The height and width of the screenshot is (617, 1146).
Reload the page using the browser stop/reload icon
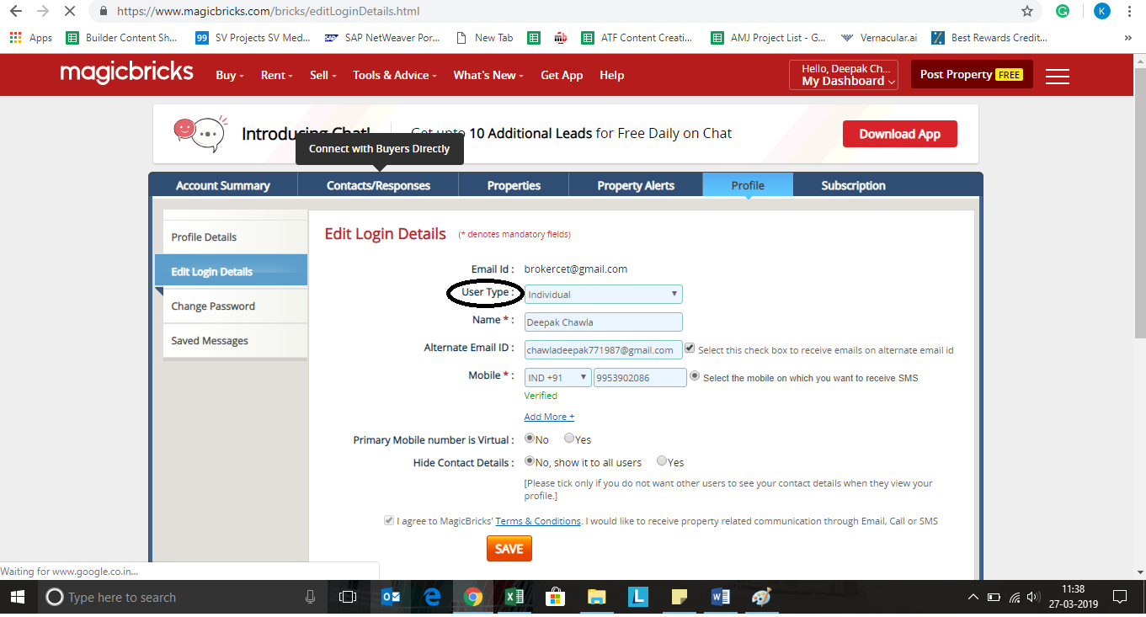click(70, 12)
